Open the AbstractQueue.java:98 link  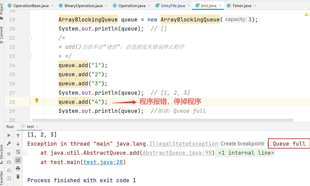tap(177, 153)
